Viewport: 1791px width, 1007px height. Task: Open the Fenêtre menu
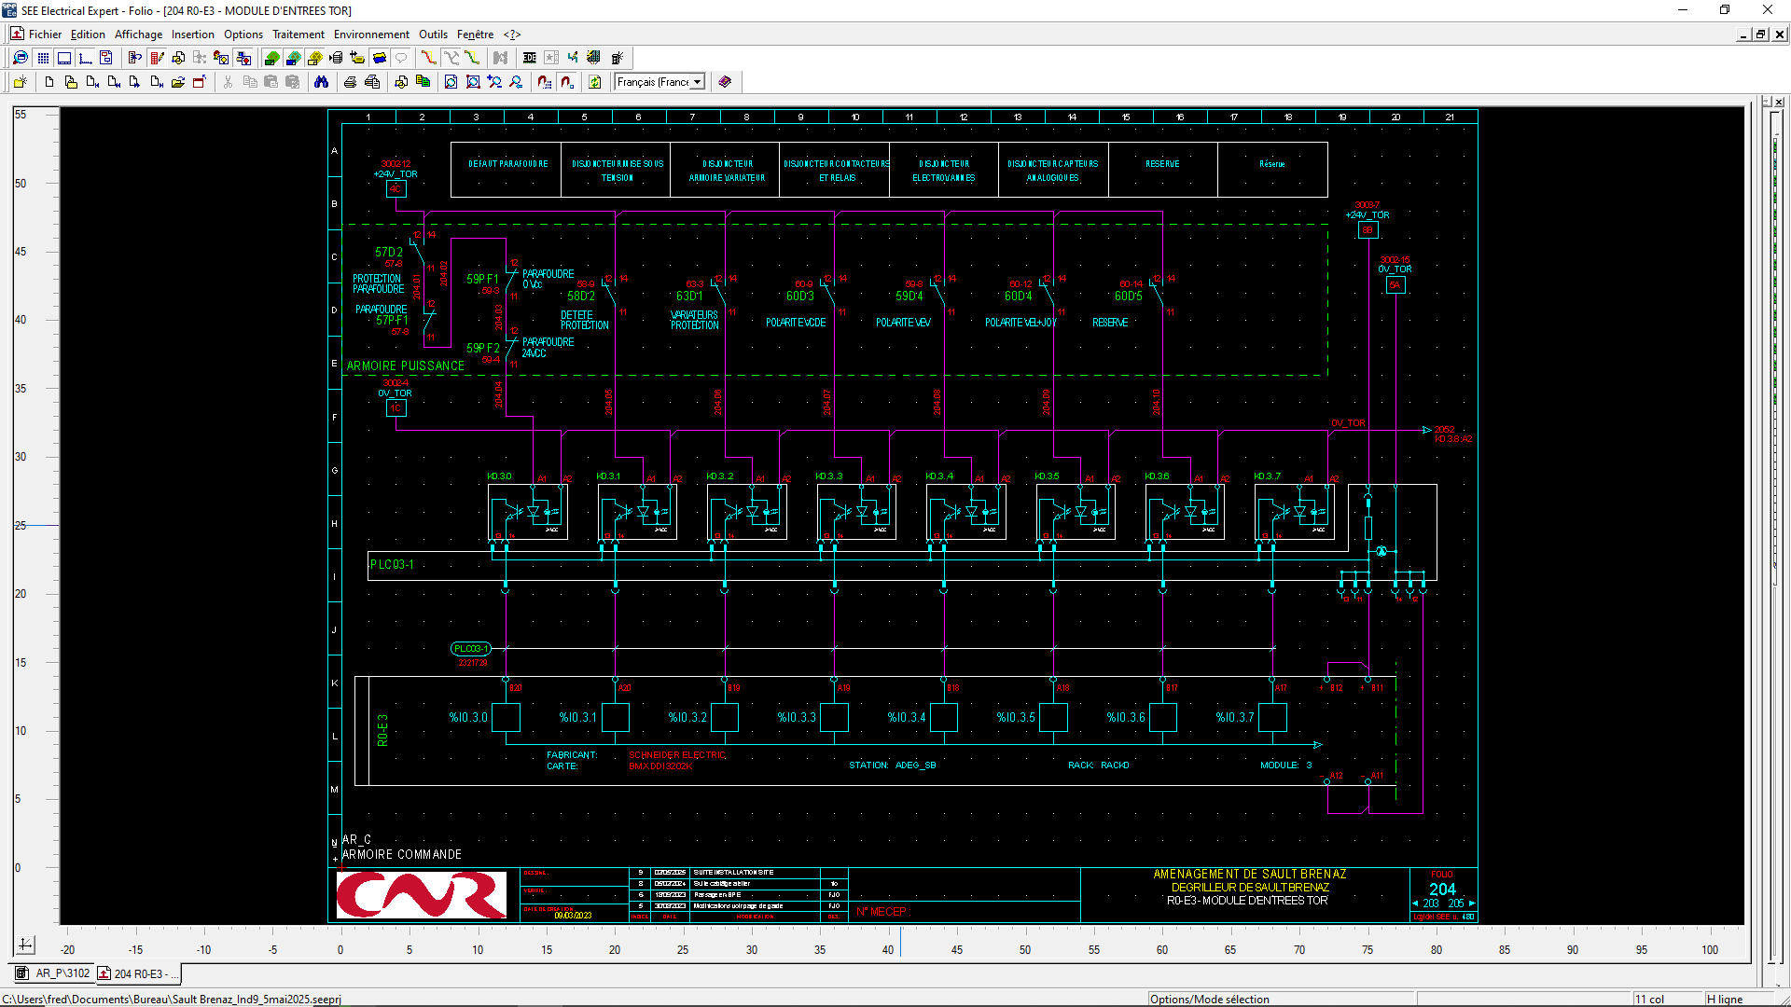[475, 34]
